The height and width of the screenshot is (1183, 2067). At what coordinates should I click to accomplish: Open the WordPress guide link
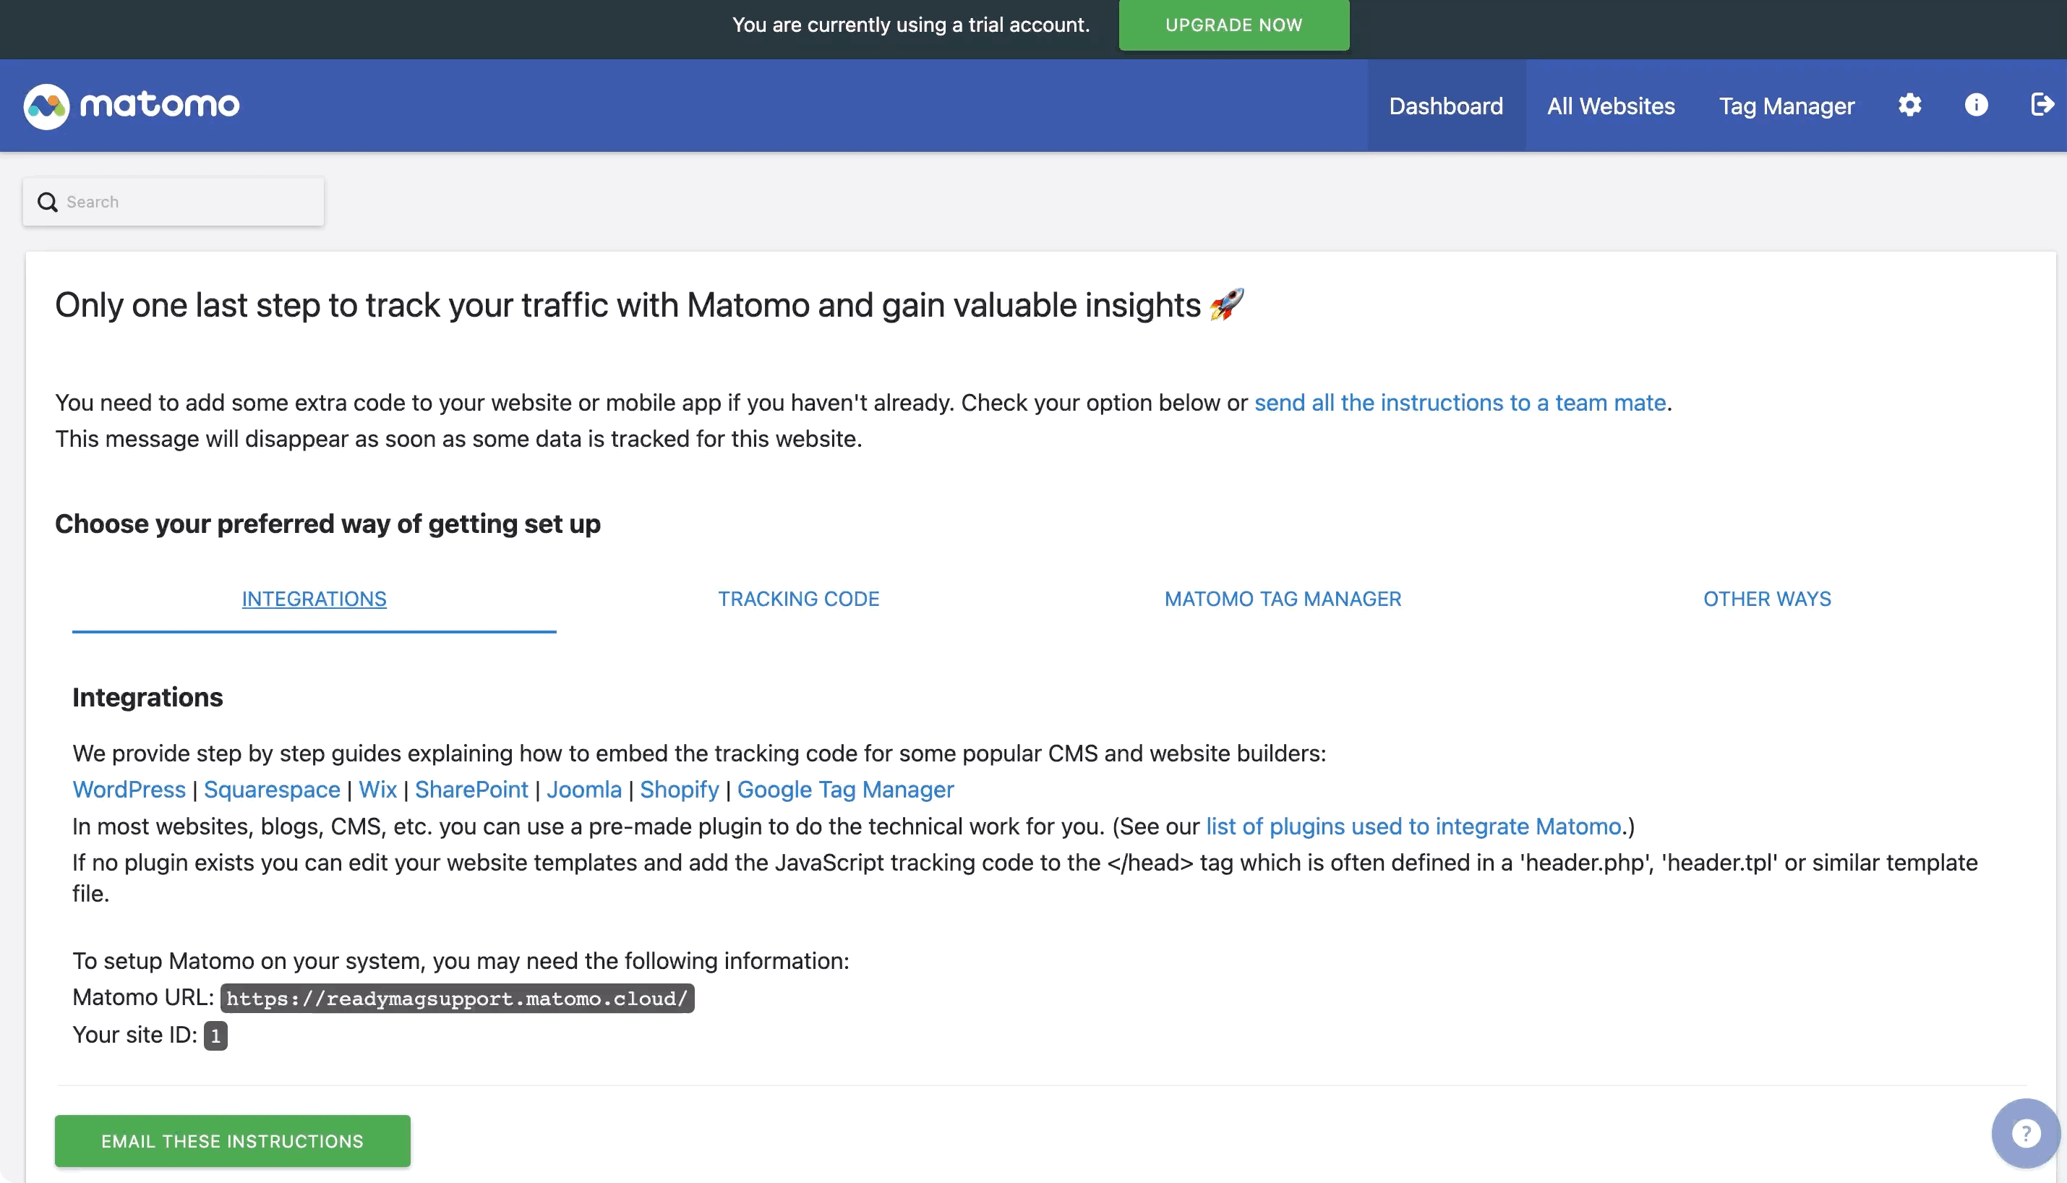click(x=129, y=790)
